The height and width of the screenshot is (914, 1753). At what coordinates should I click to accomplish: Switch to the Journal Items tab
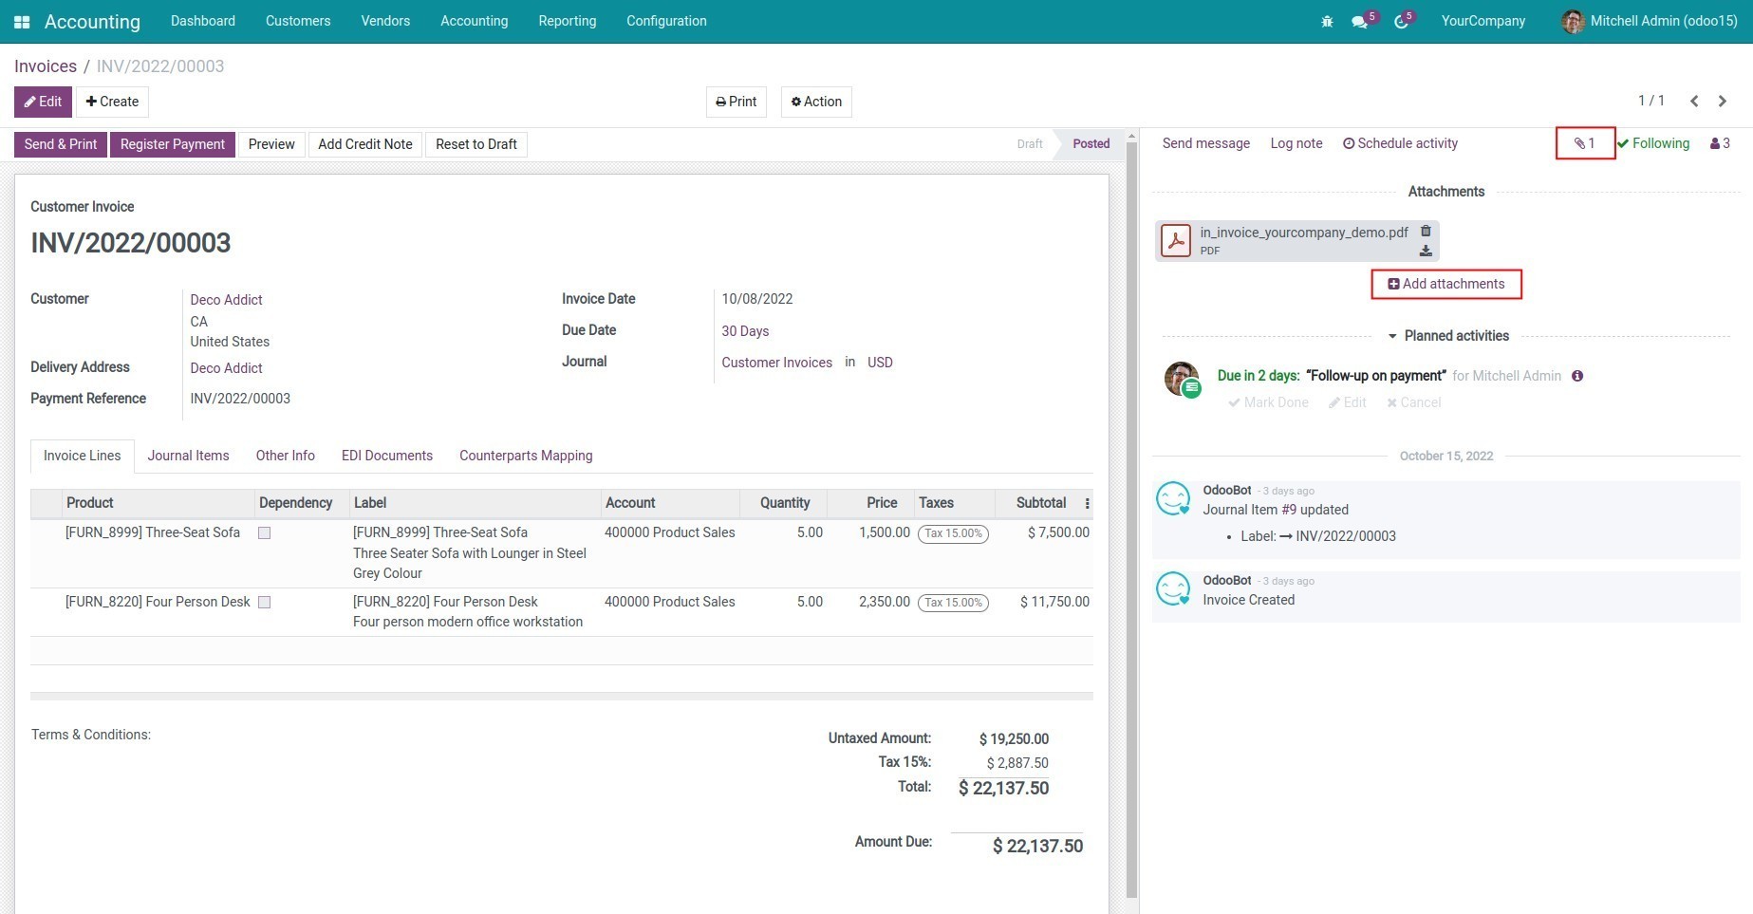[188, 456]
